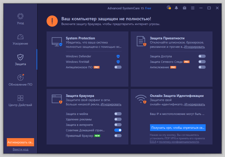The width and height of the screenshot is (225, 157).
Task: Open Центр Действий action center
Action: 20,101
